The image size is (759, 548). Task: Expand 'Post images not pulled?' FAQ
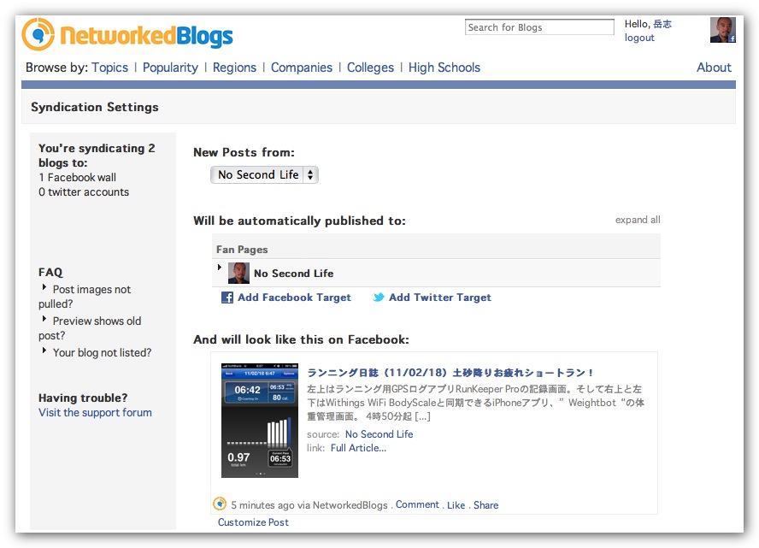(x=44, y=287)
